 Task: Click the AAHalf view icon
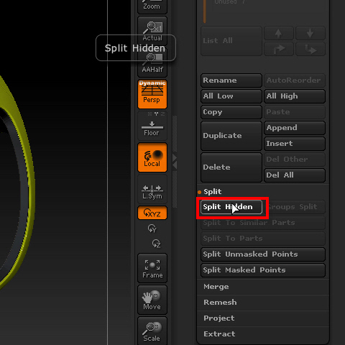tap(152, 63)
